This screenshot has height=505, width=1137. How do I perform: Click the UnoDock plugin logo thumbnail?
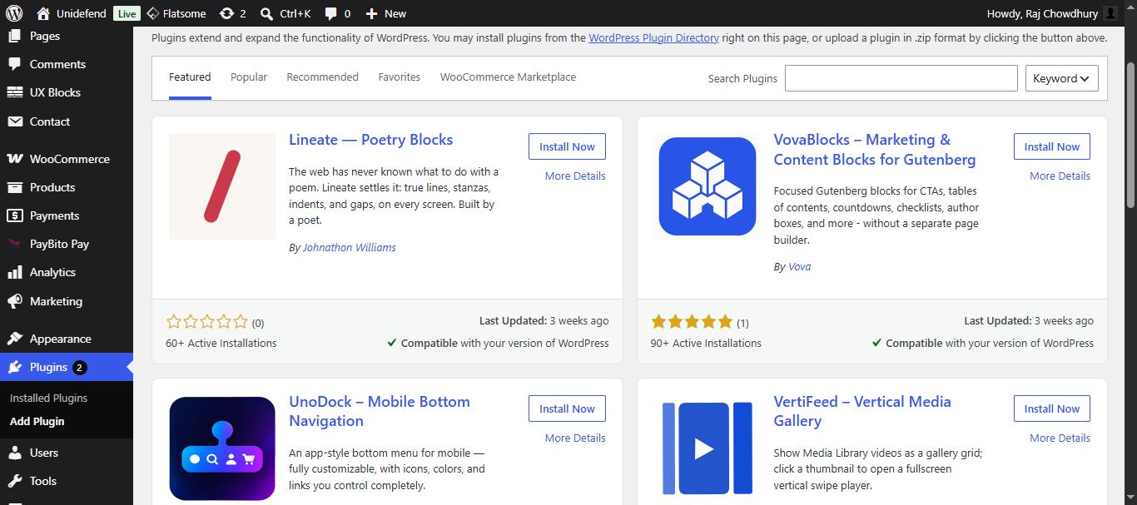coord(222,448)
